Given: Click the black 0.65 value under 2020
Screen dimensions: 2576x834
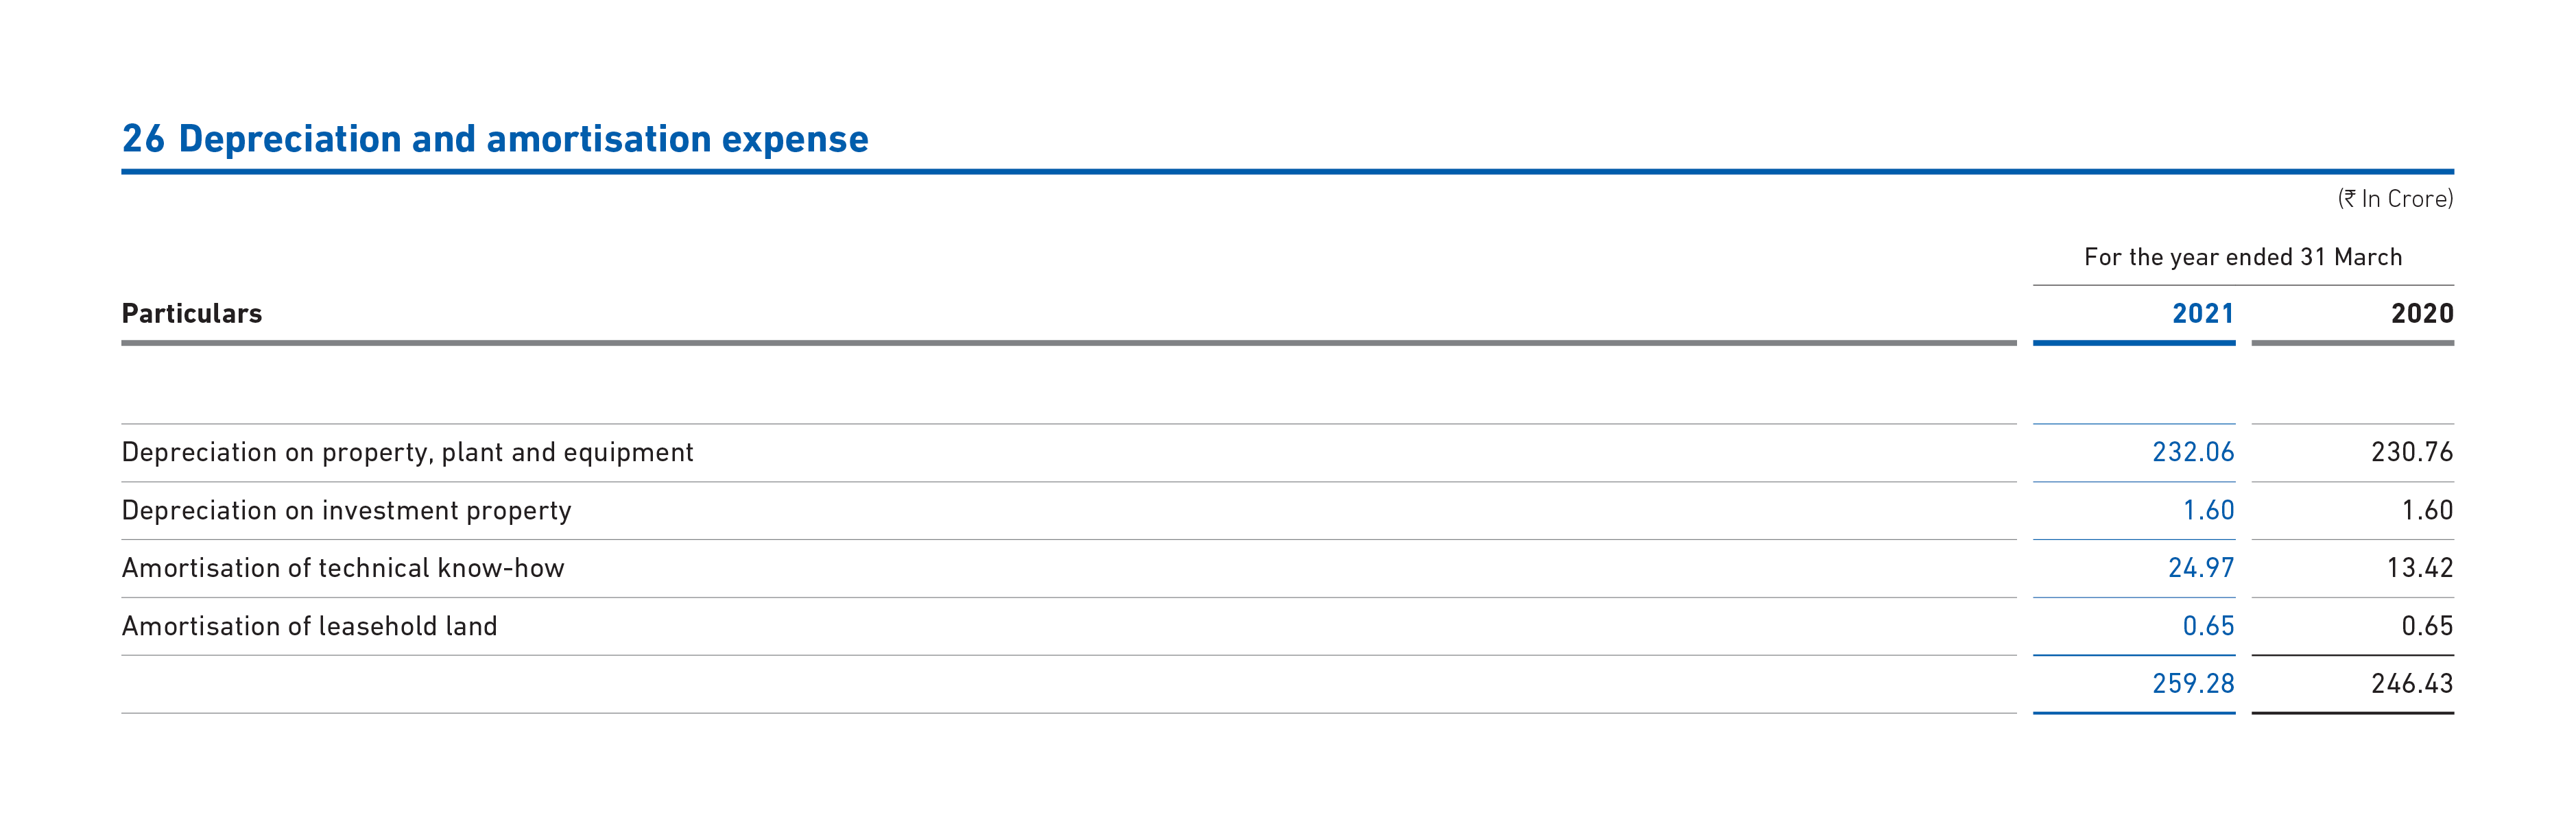Looking at the screenshot, I should coord(2427,626).
